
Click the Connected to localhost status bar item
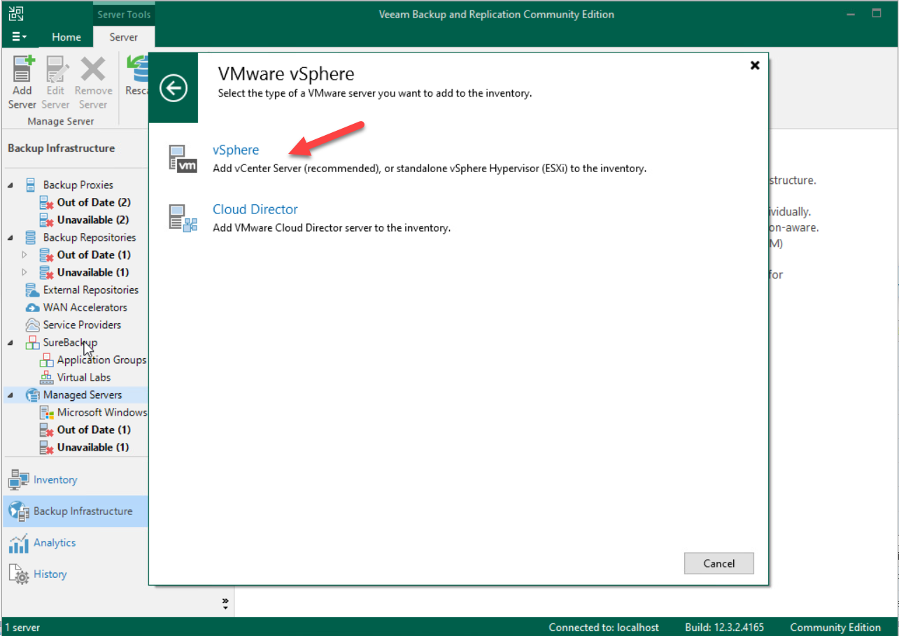point(604,627)
